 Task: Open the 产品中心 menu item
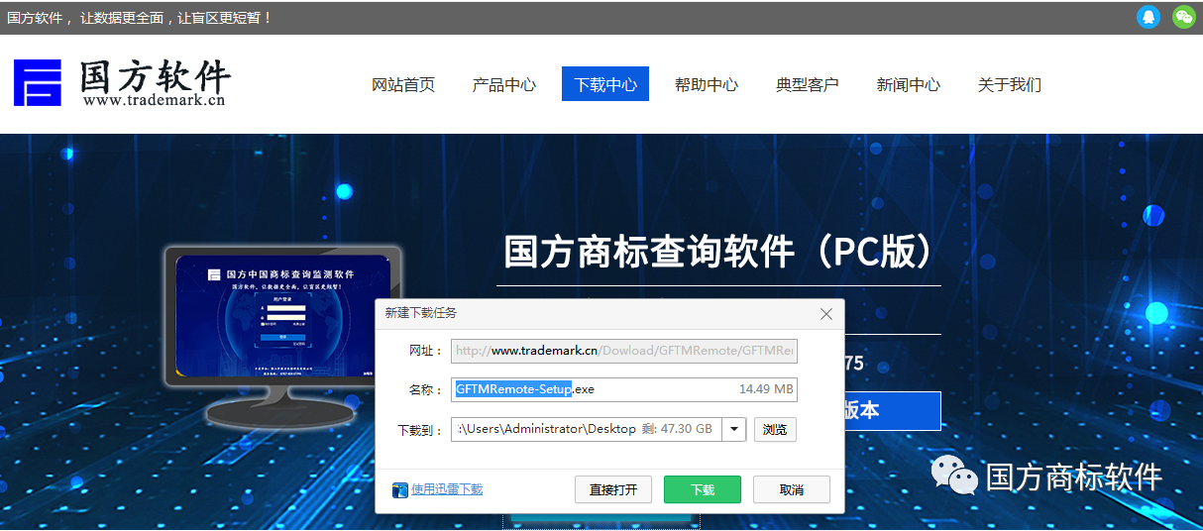click(504, 84)
